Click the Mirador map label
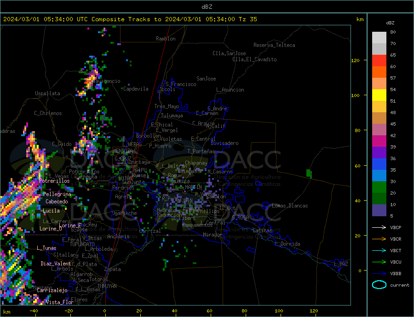This screenshot has width=414, height=317. [213, 235]
